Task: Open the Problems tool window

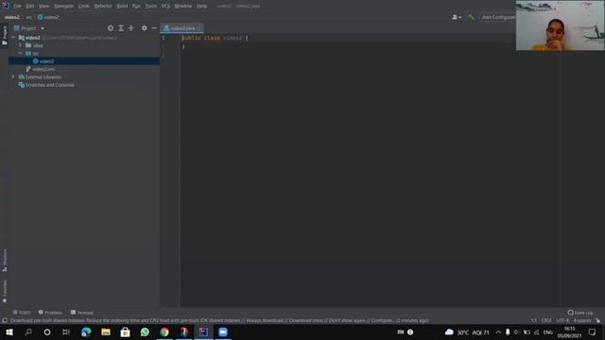Action: click(x=50, y=313)
